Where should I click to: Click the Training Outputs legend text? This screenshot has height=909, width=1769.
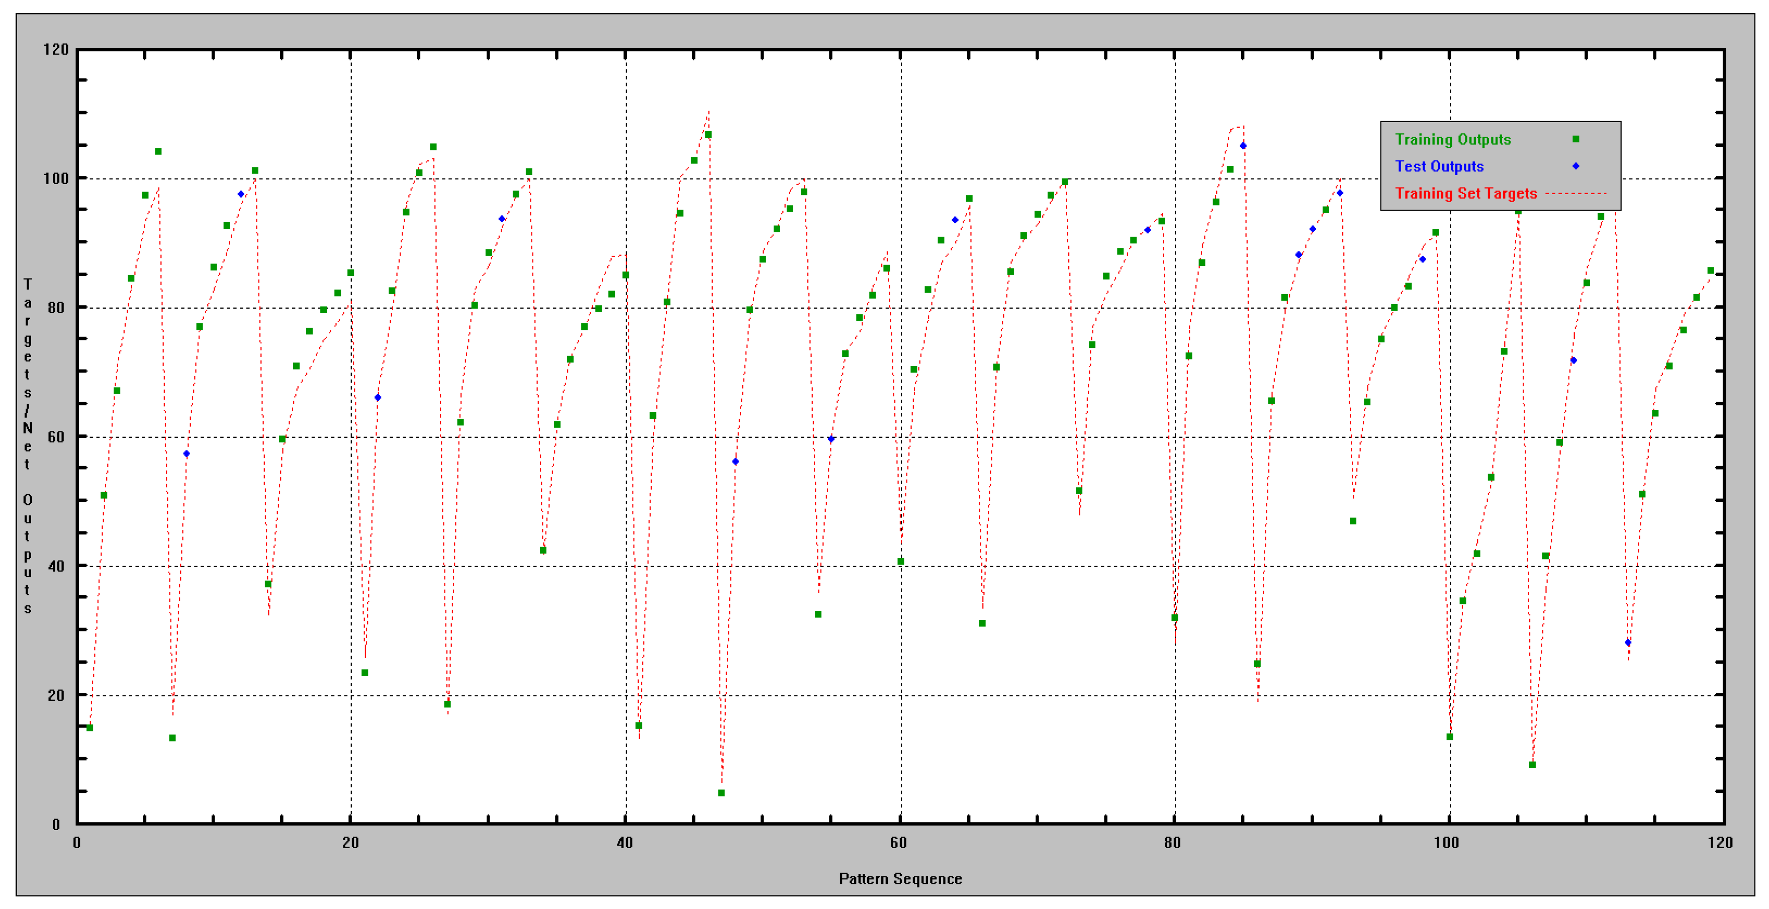coord(1453,140)
